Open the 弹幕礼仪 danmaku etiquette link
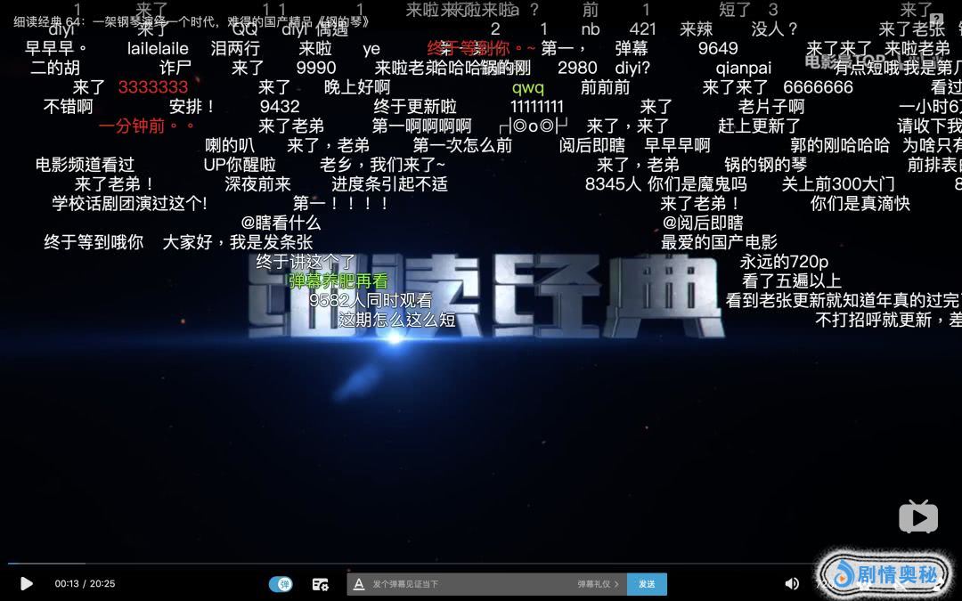 (597, 584)
